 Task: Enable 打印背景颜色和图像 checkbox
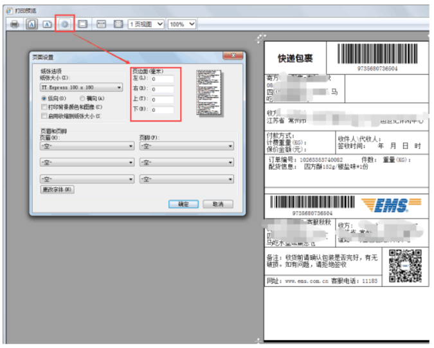(x=43, y=107)
